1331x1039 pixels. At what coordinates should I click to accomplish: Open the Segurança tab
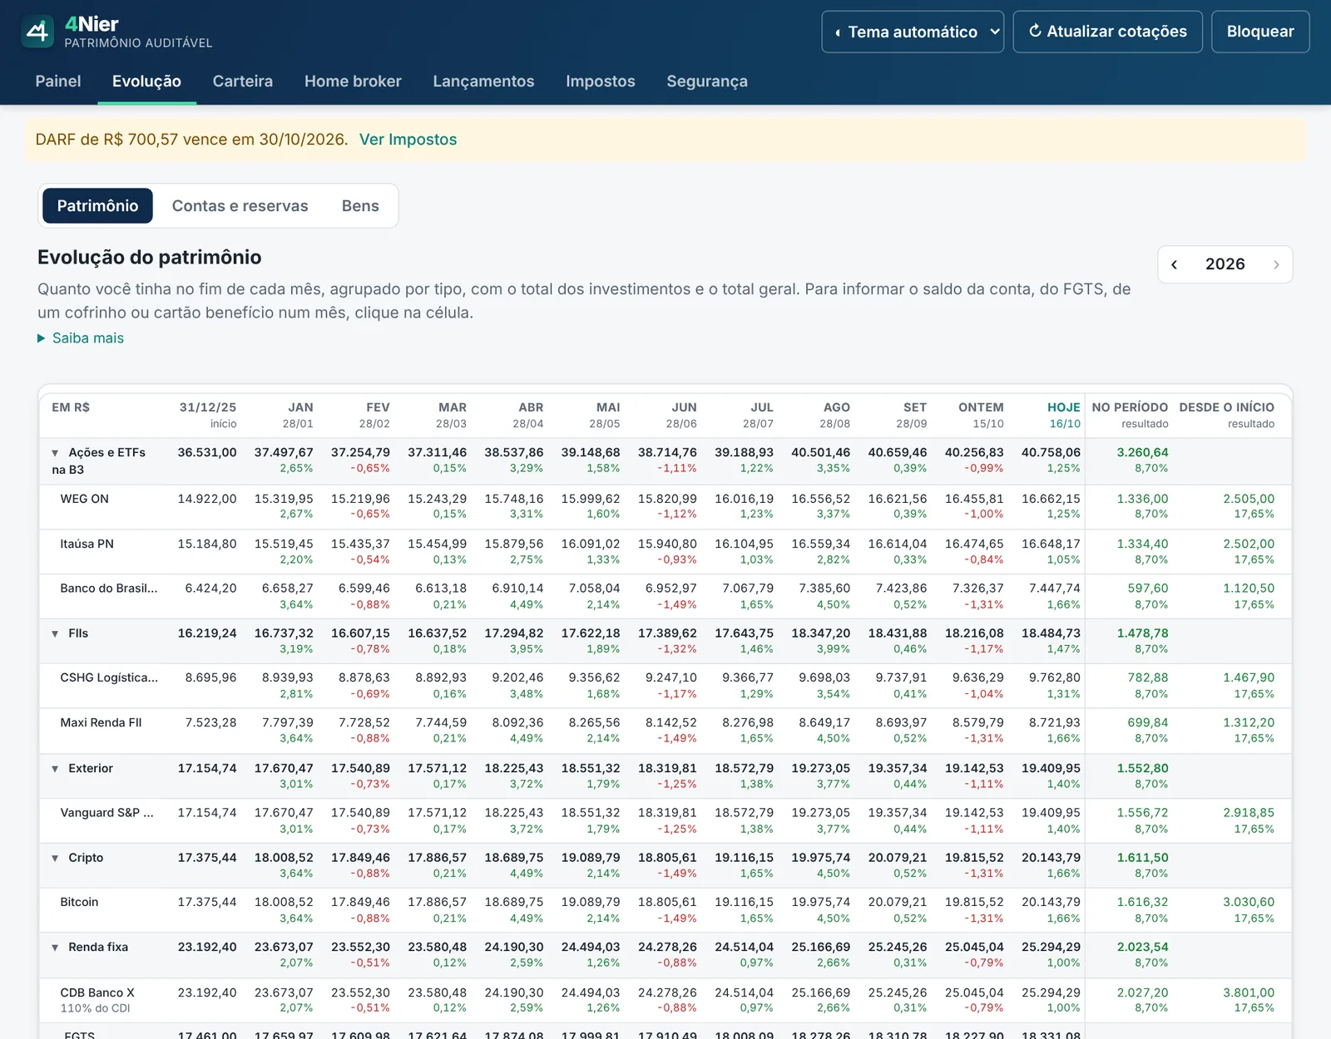[x=707, y=81]
